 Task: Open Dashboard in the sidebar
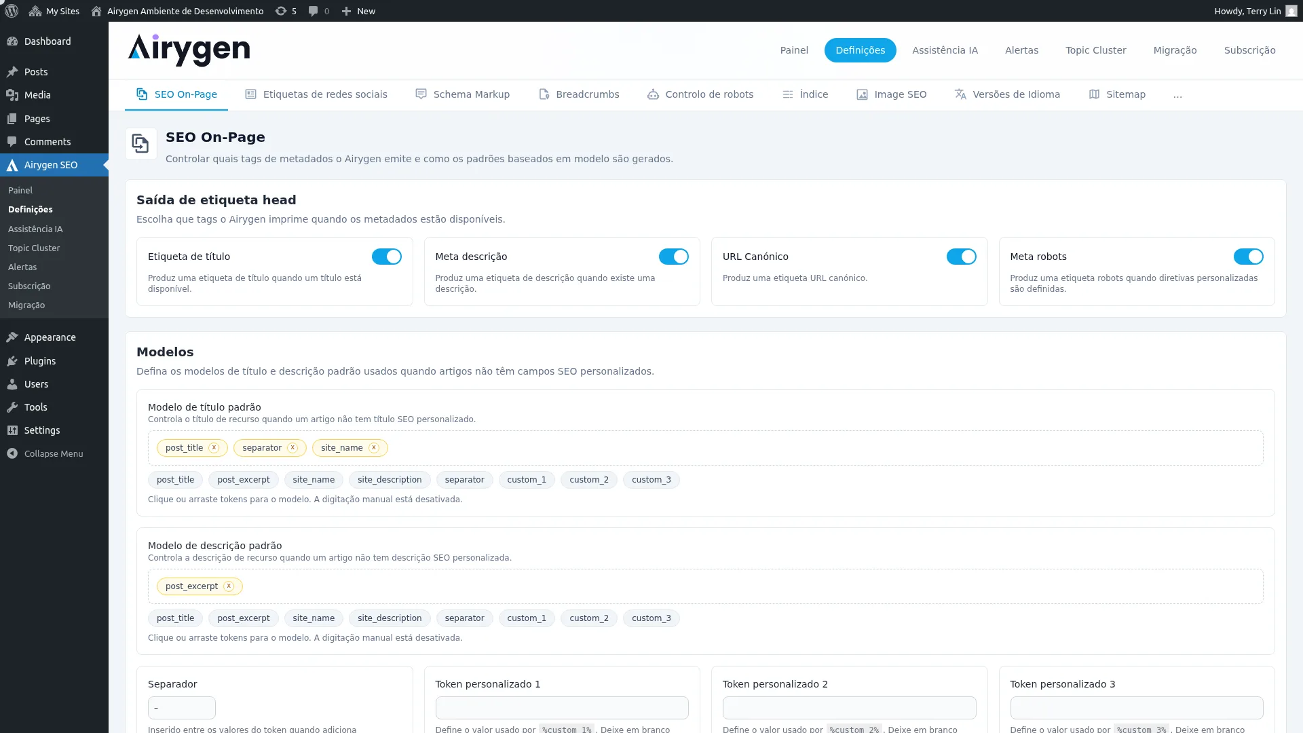[x=54, y=41]
